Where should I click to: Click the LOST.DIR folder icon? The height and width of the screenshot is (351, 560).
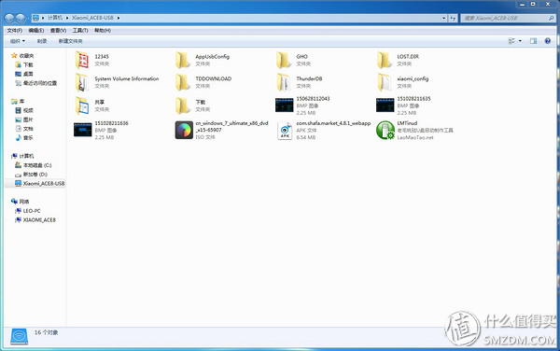click(385, 60)
